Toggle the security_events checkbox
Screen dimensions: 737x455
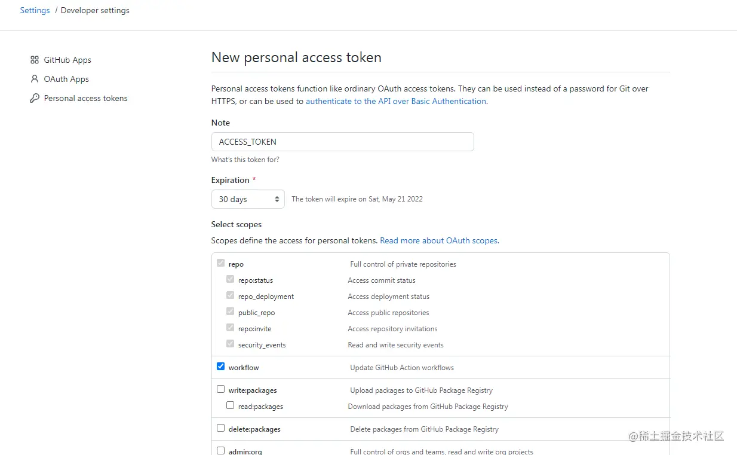click(230, 344)
